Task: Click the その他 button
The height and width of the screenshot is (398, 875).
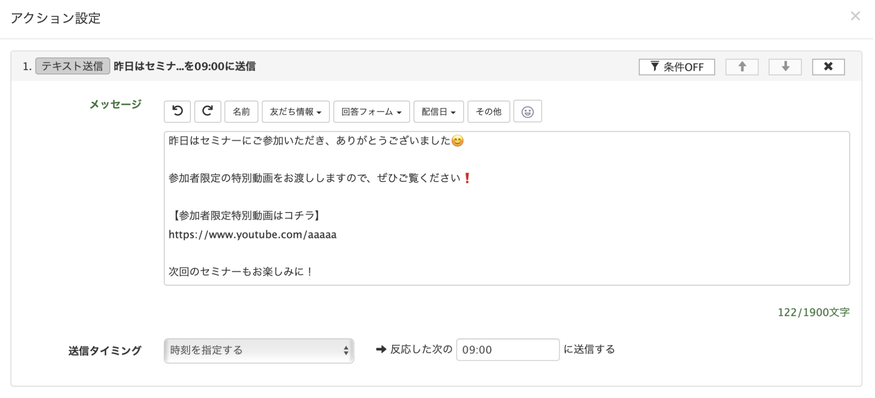Action: pyautogui.click(x=488, y=112)
